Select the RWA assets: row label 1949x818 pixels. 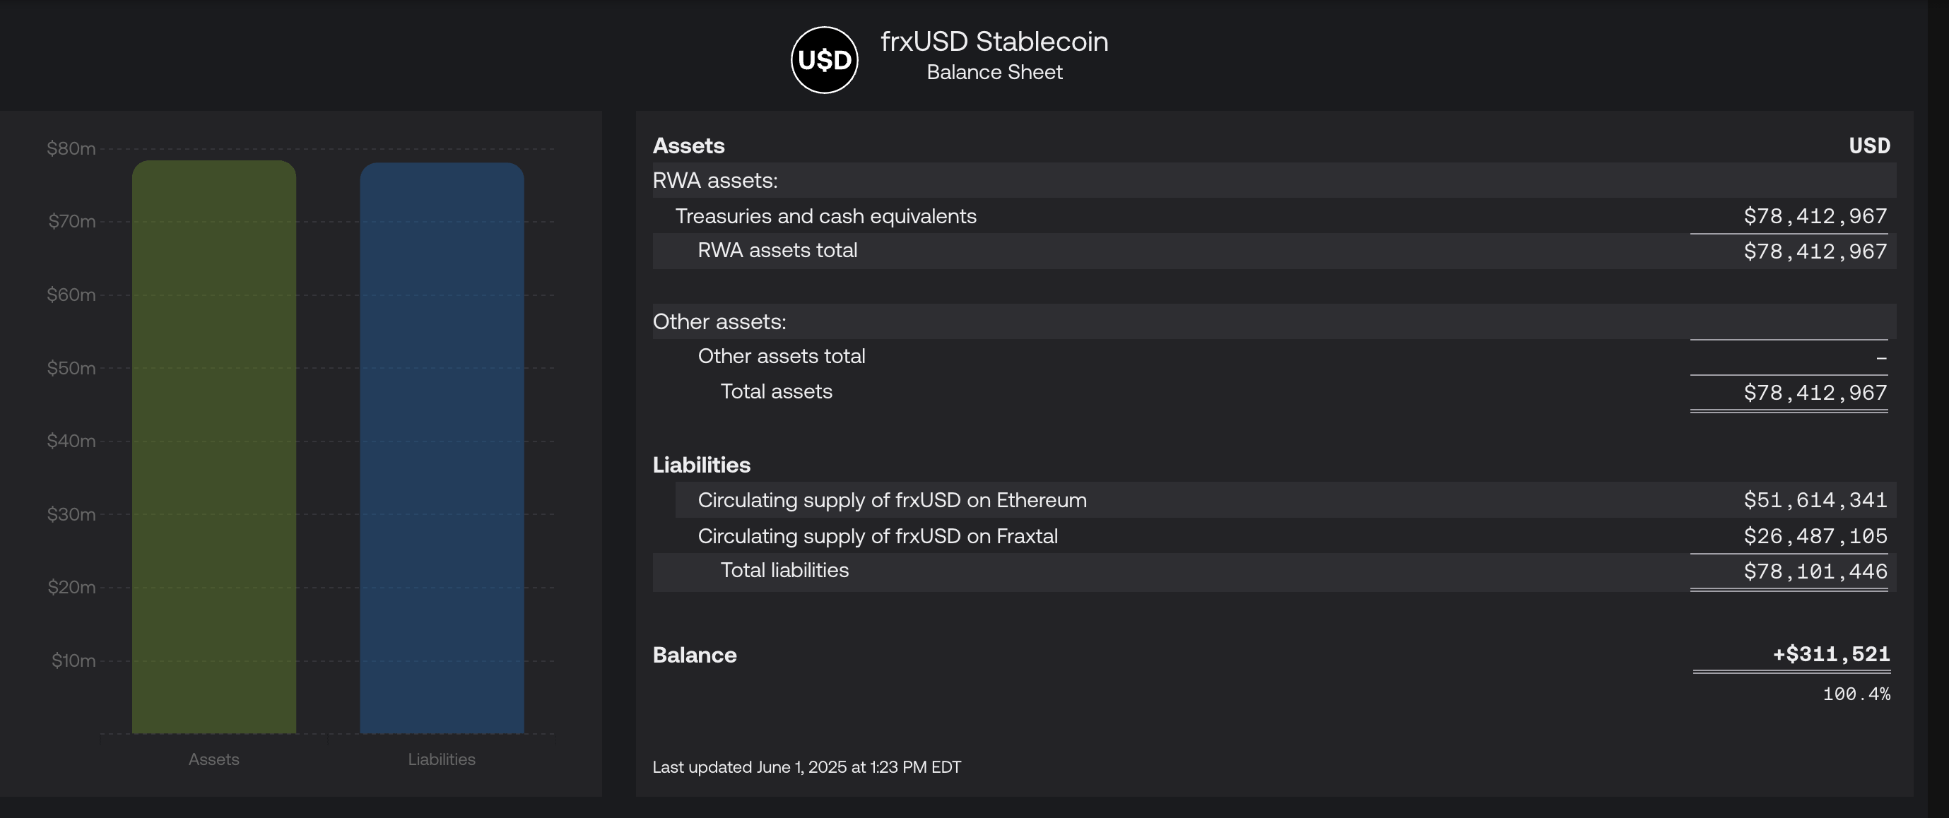pyautogui.click(x=715, y=180)
